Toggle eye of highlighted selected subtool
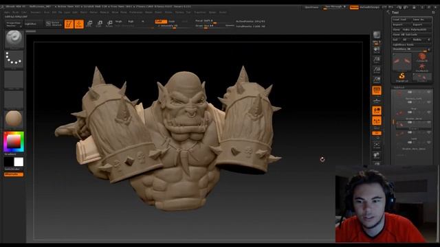The height and width of the screenshot is (247, 440). pyautogui.click(x=428, y=123)
